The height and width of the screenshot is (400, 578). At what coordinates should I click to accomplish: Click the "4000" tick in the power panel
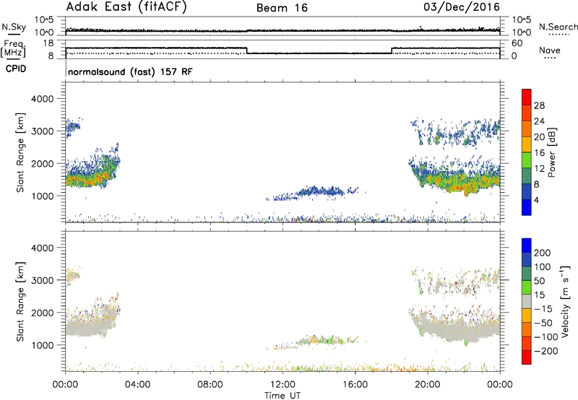[42, 99]
